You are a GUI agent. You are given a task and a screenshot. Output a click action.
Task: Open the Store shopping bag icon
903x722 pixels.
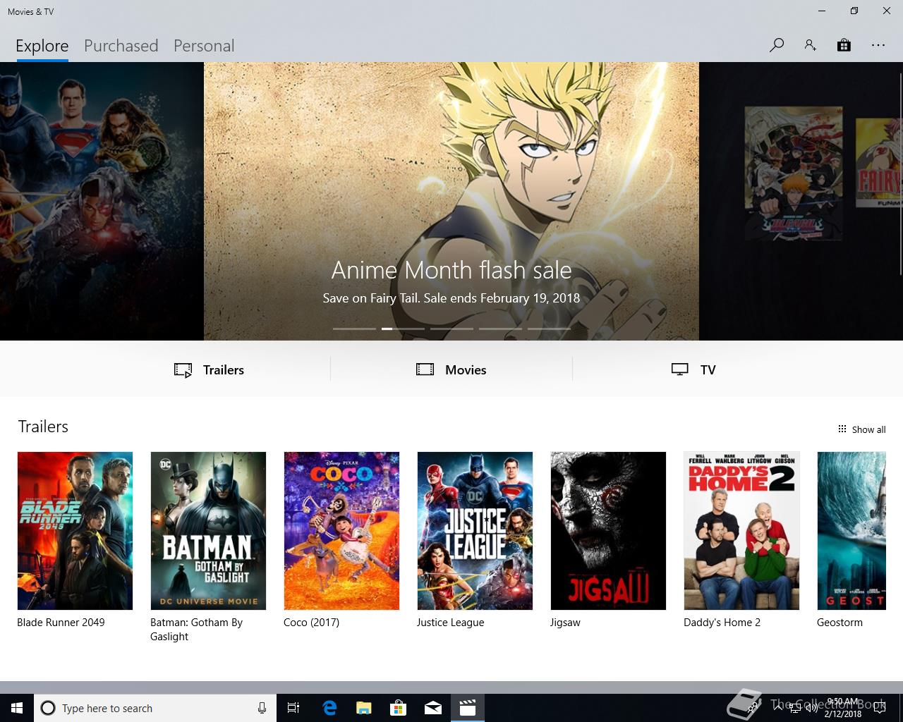[x=844, y=45]
